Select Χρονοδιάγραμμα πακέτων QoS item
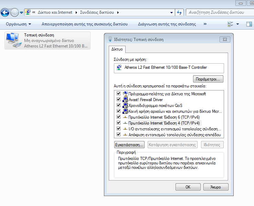Screen dimensions: 254x206 tap(155, 106)
